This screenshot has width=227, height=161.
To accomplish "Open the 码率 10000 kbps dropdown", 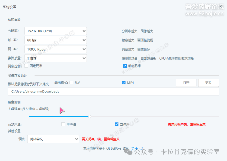I will coord(56,49).
